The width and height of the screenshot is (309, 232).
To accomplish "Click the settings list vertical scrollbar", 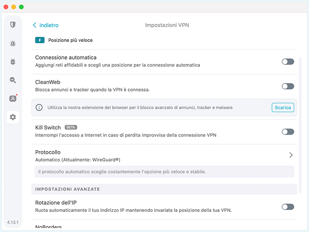I will pyautogui.click(x=300, y=125).
